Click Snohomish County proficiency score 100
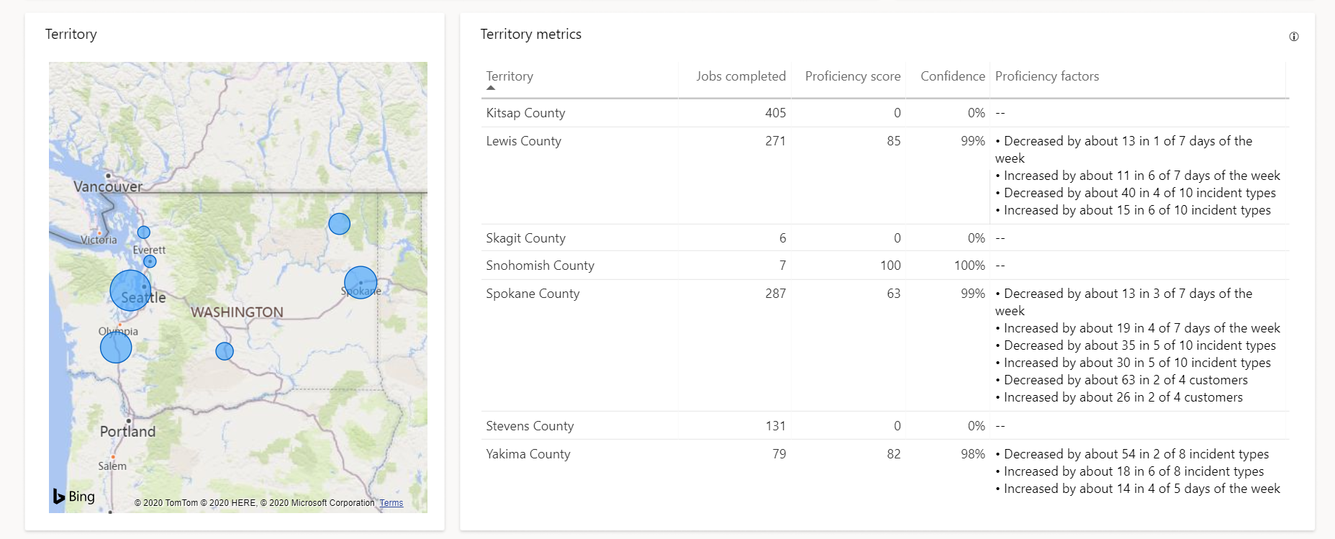 coord(890,266)
